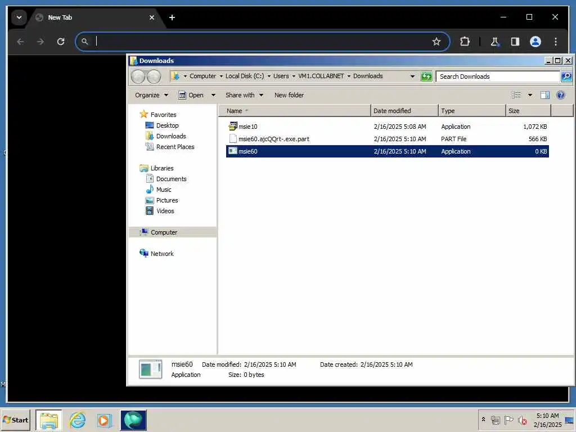Refresh the Downloads folder view
The image size is (576, 432).
click(x=426, y=76)
